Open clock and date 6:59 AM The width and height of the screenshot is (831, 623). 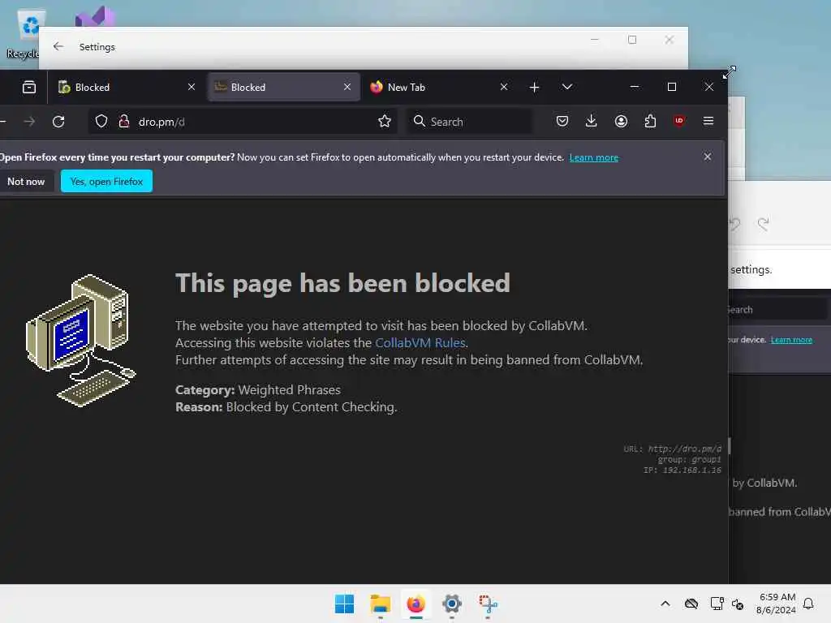pyautogui.click(x=777, y=604)
